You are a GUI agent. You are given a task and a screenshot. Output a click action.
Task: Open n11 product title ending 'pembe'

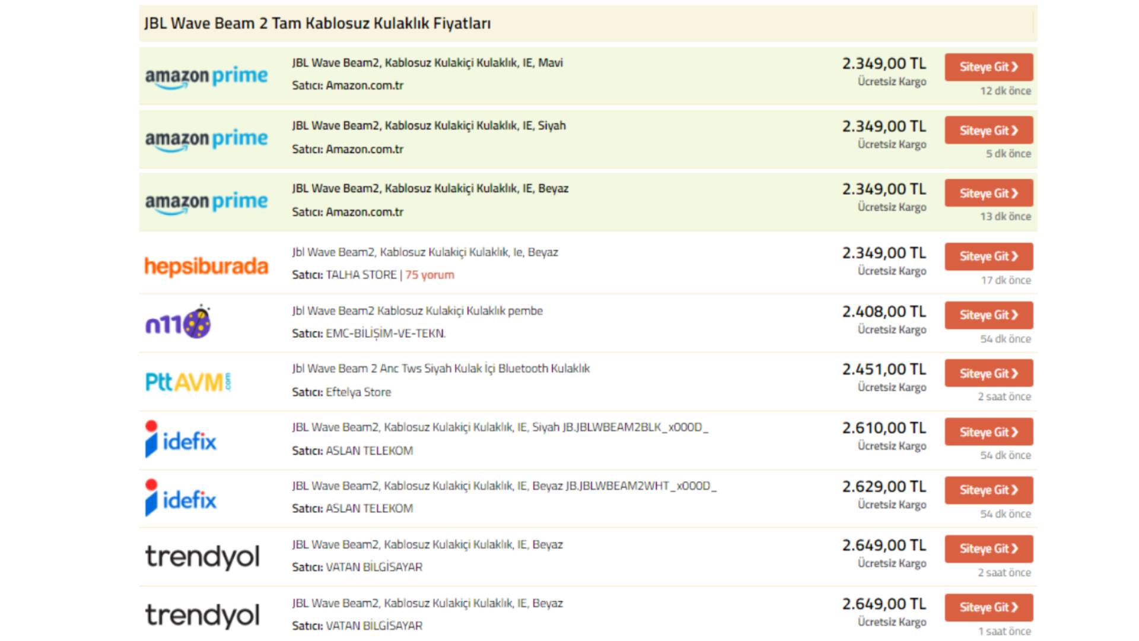pos(417,311)
